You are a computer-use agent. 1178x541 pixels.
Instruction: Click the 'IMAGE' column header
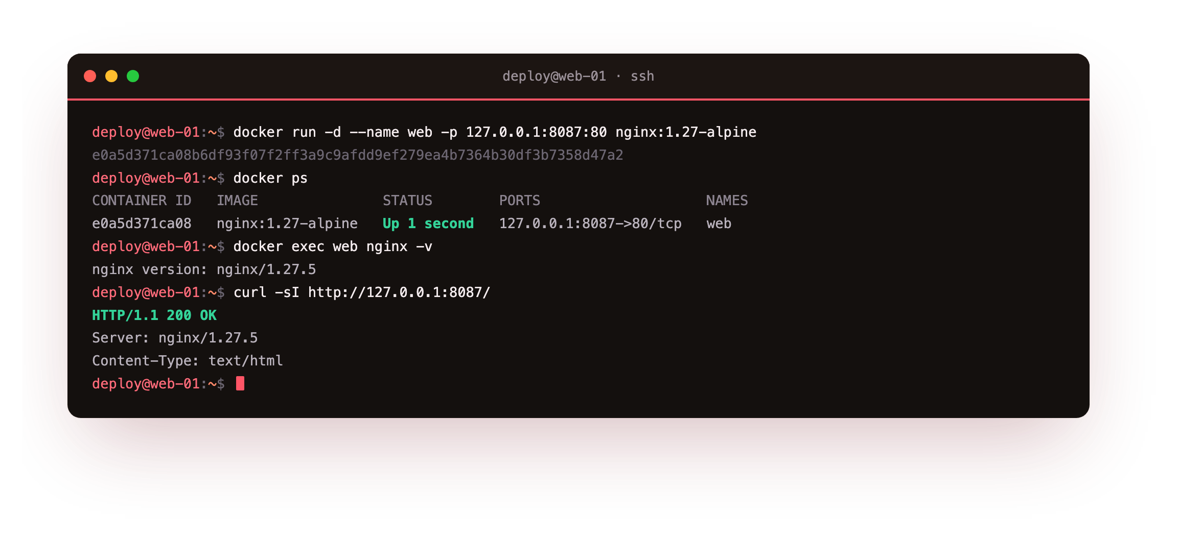(x=237, y=201)
